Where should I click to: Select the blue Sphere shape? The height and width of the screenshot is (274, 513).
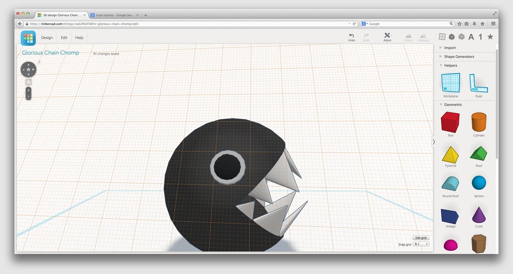point(479,183)
